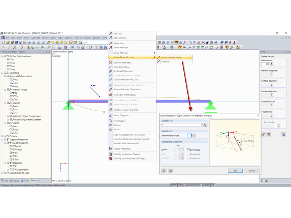Click the Deformation factor stepper arrows
Screen dimensions: 291x218
(272, 64)
